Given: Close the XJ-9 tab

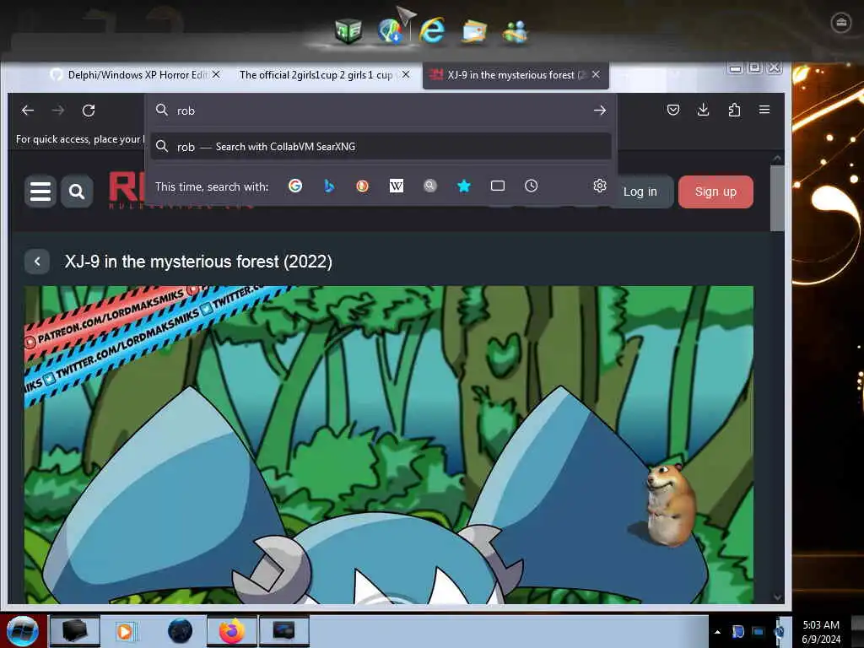Looking at the screenshot, I should [597, 74].
